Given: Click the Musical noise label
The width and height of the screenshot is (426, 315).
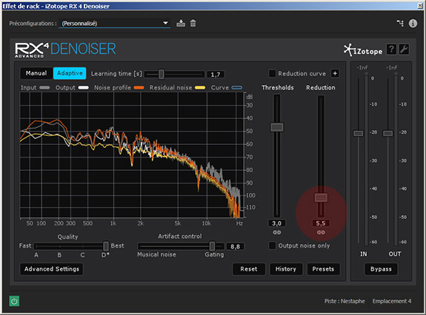Looking at the screenshot, I should pos(156,254).
